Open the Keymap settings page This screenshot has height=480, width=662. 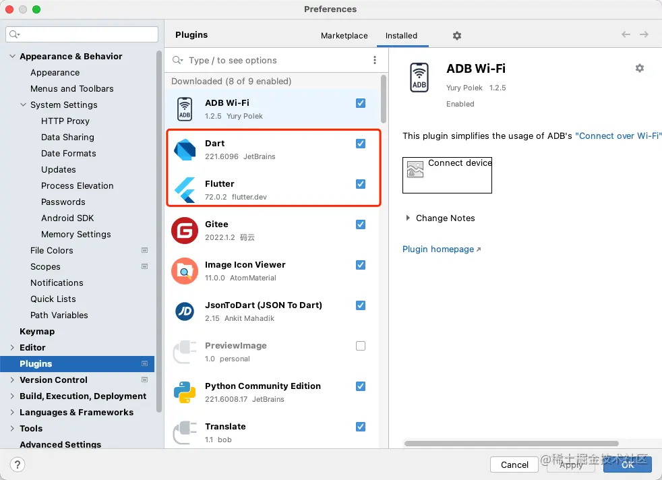(37, 332)
